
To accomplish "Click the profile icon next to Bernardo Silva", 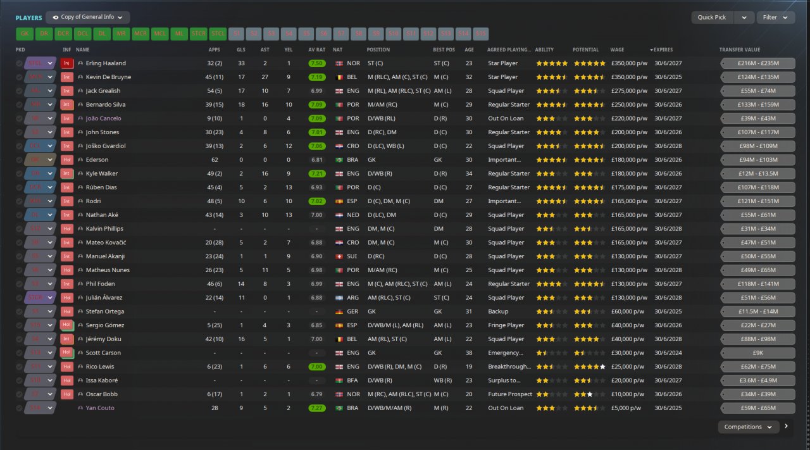I will click(x=80, y=105).
